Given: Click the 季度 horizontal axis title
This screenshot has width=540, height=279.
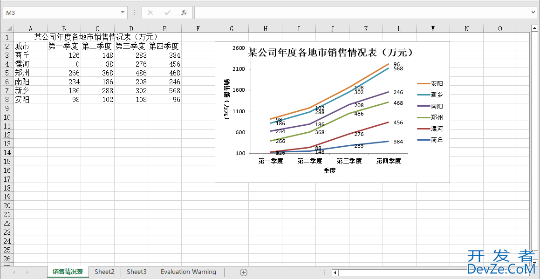Looking at the screenshot, I should [329, 170].
